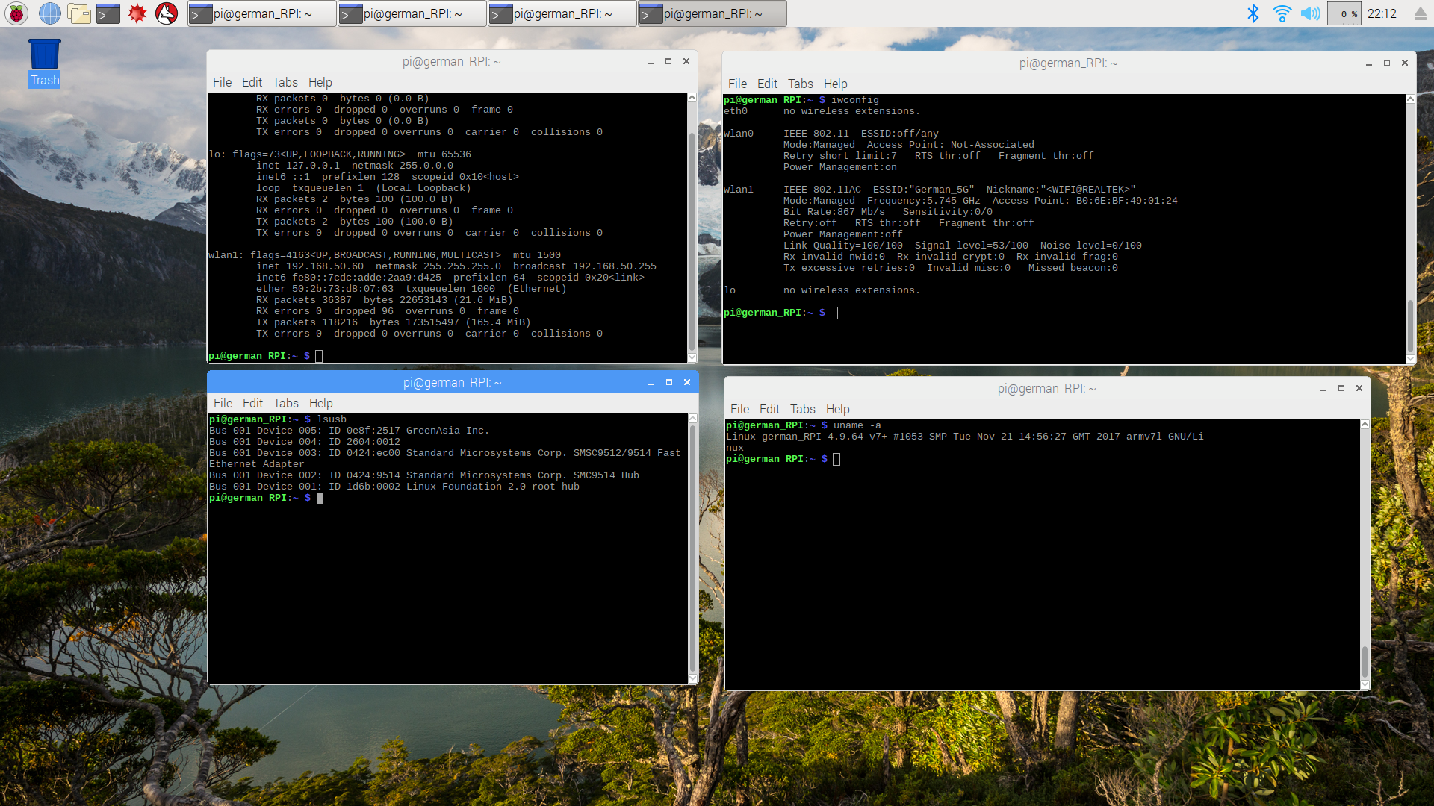Viewport: 1434px width, 806px height.
Task: Click the Bluetooth tray icon
Action: (x=1253, y=13)
